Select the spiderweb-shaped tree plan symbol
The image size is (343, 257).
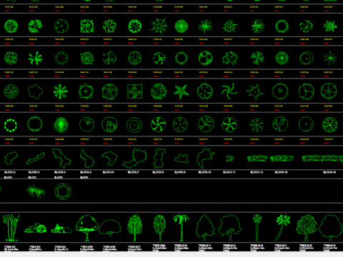click(159, 26)
